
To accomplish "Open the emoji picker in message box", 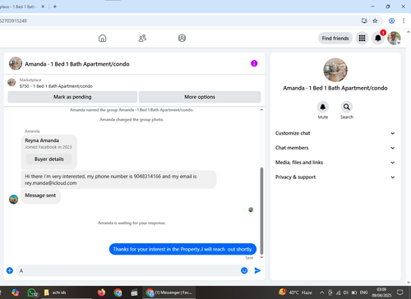I will pyautogui.click(x=244, y=270).
